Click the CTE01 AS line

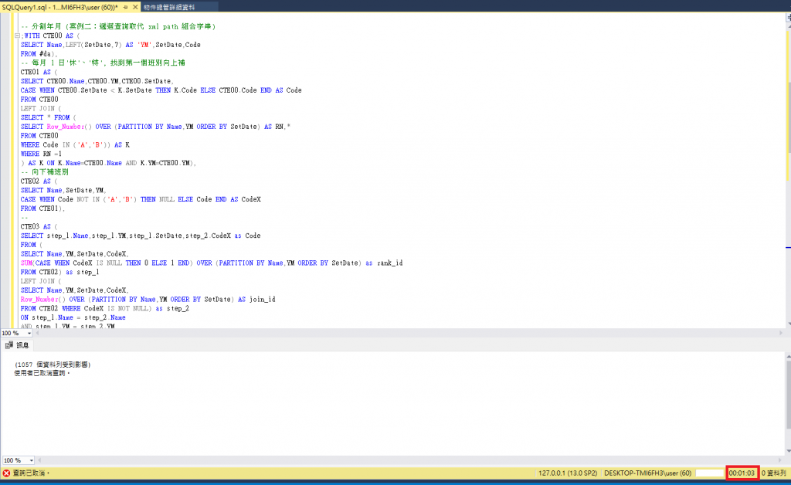tap(39, 72)
